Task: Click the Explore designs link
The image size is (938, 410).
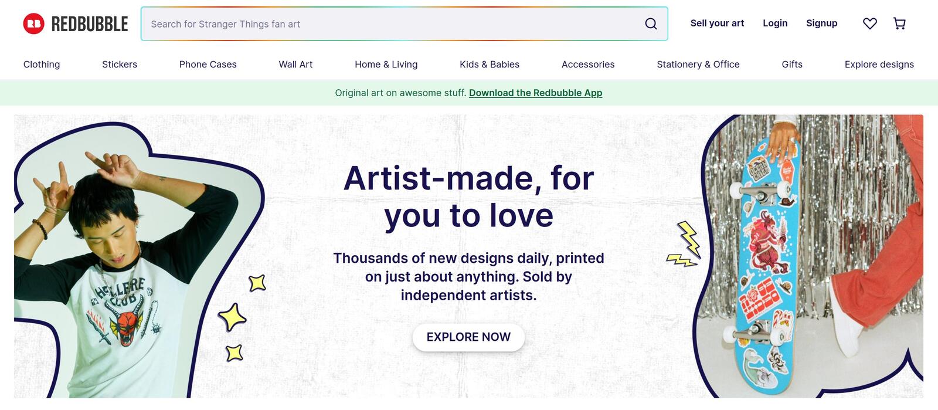Action: click(x=879, y=65)
